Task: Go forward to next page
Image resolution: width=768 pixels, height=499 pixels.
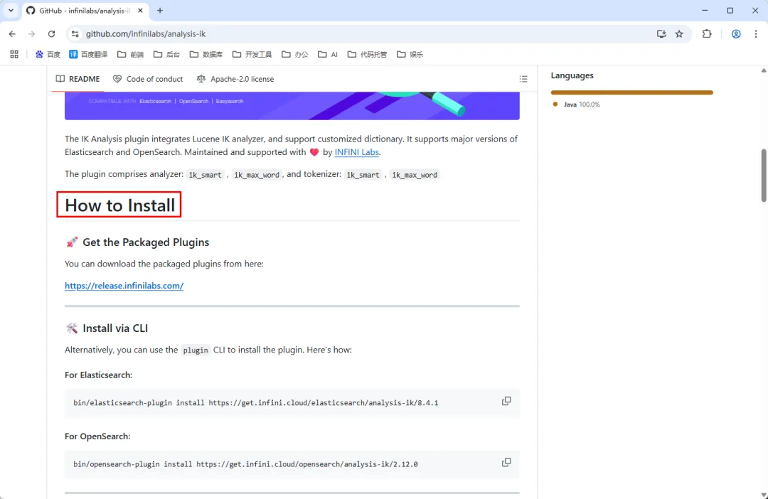Action: (x=32, y=34)
